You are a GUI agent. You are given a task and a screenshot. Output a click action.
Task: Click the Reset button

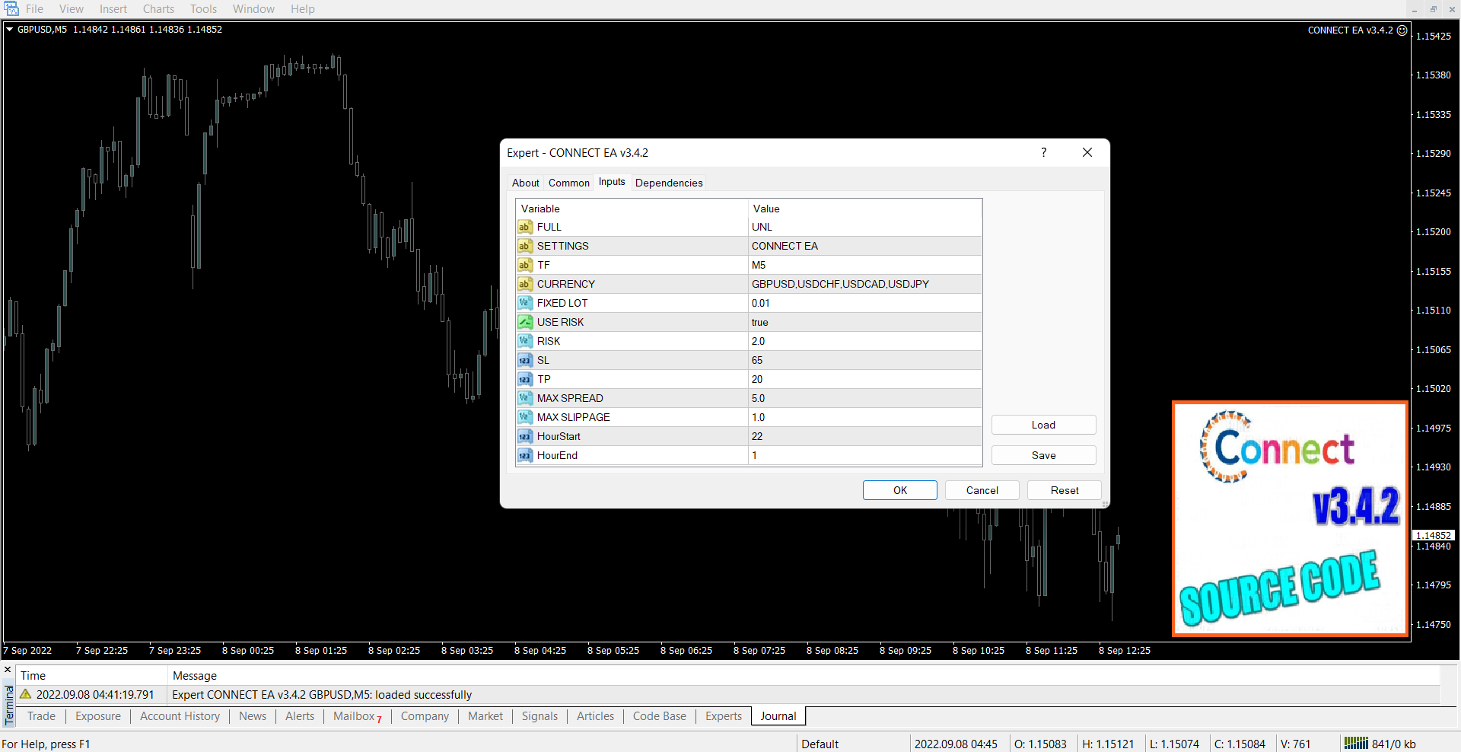1064,490
